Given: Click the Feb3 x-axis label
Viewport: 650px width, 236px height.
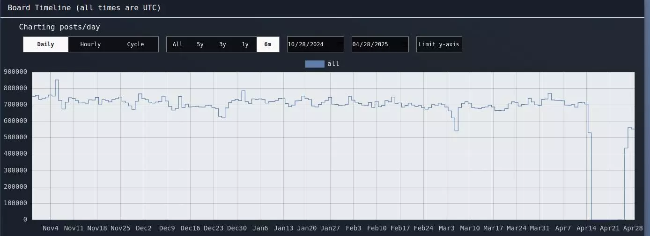Looking at the screenshot, I should pyautogui.click(x=354, y=228).
